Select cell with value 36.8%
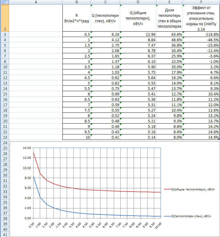 (x=169, y=45)
